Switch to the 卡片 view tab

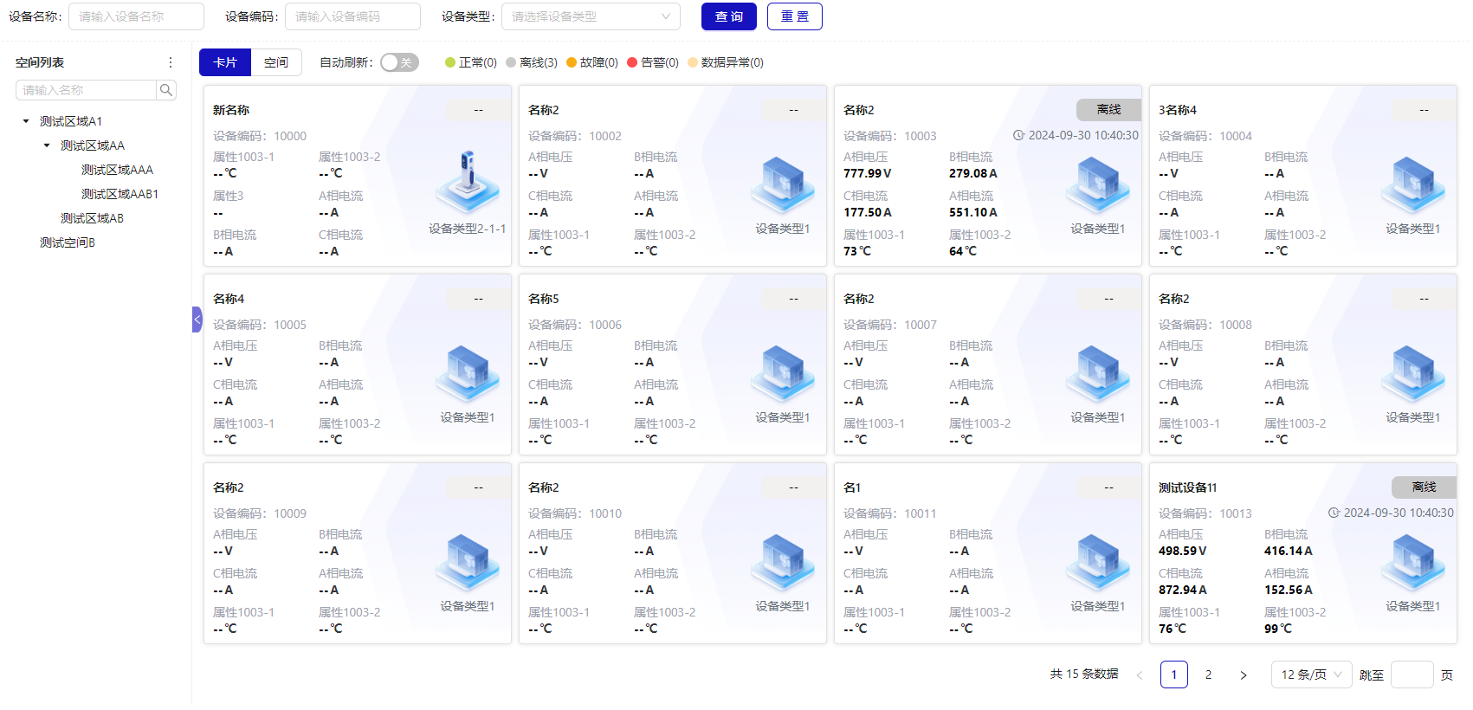[x=225, y=62]
